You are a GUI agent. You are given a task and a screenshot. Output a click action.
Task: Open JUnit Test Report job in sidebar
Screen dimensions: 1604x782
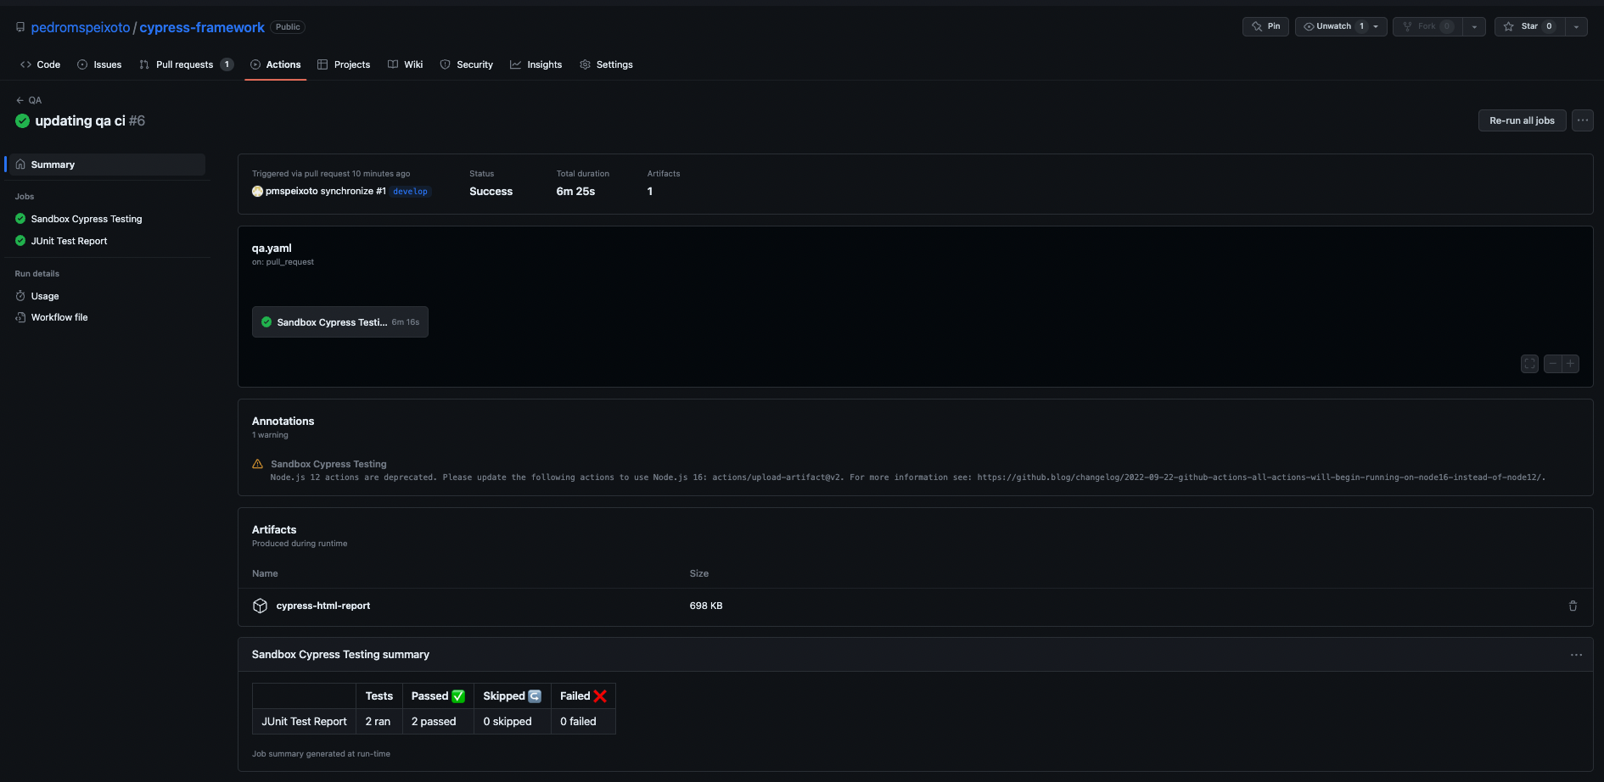point(69,241)
